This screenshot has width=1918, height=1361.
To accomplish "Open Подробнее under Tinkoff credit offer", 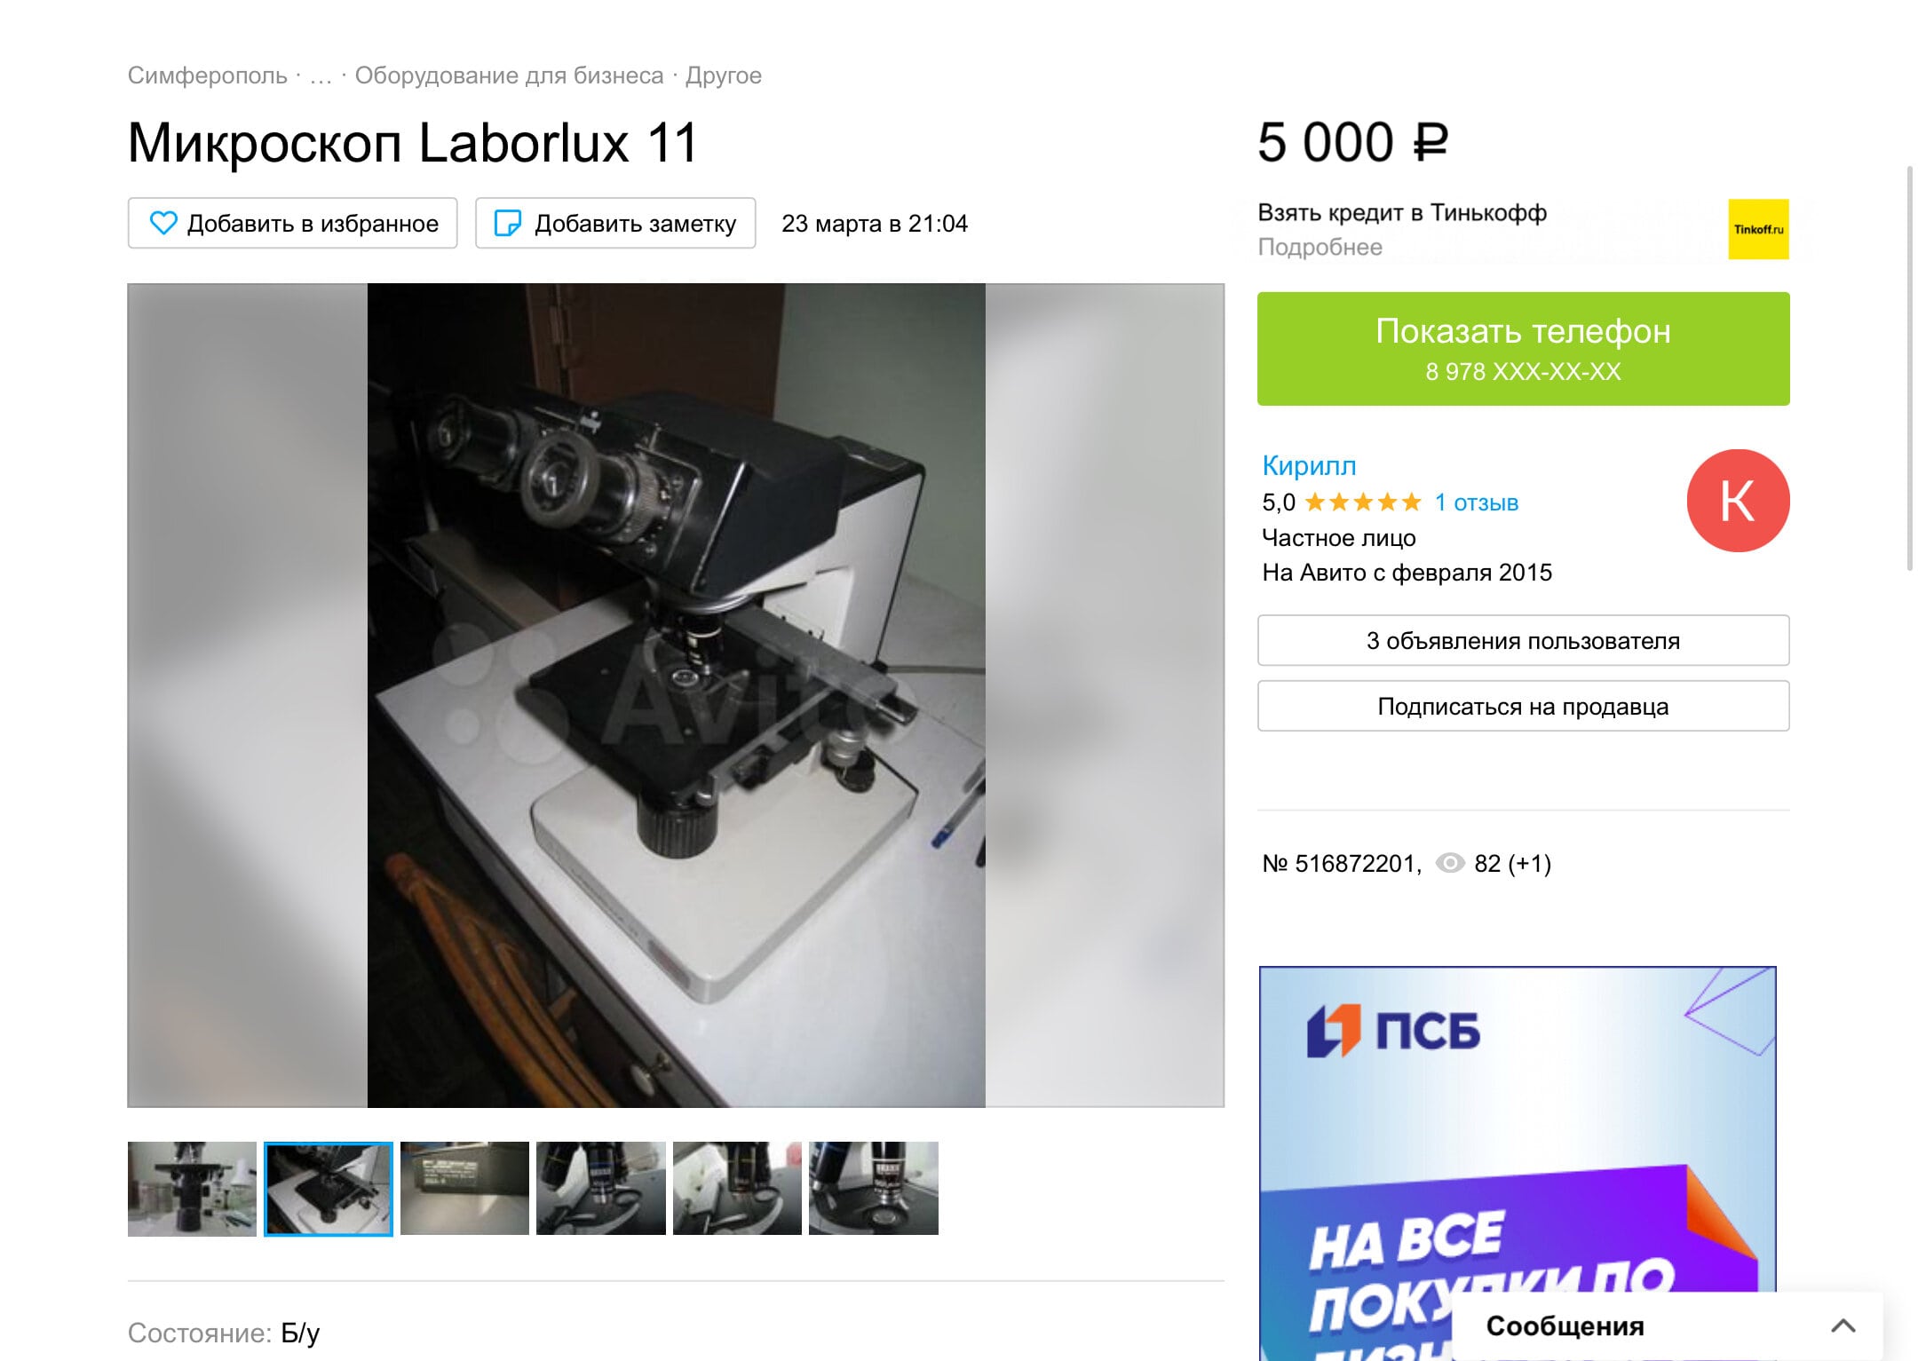I will (x=1320, y=247).
